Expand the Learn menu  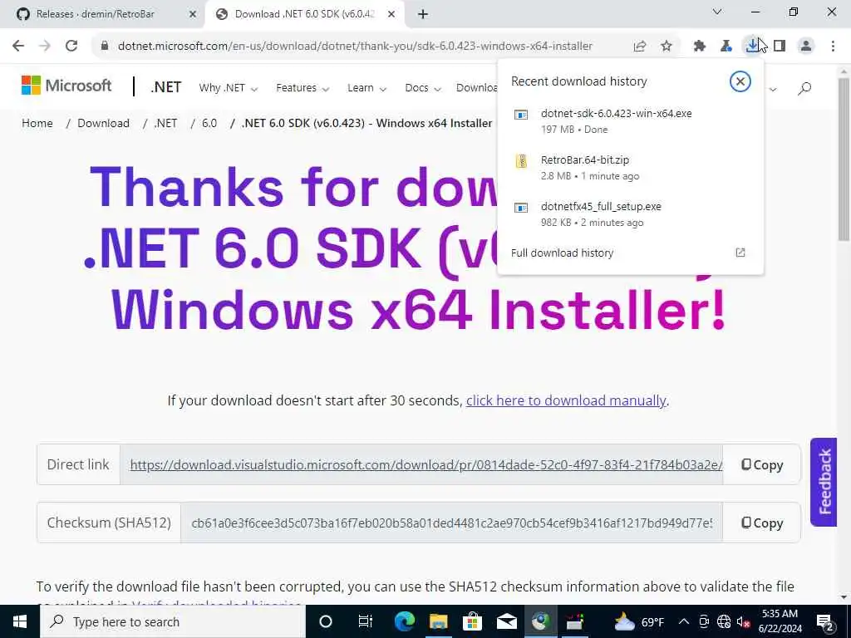366,88
